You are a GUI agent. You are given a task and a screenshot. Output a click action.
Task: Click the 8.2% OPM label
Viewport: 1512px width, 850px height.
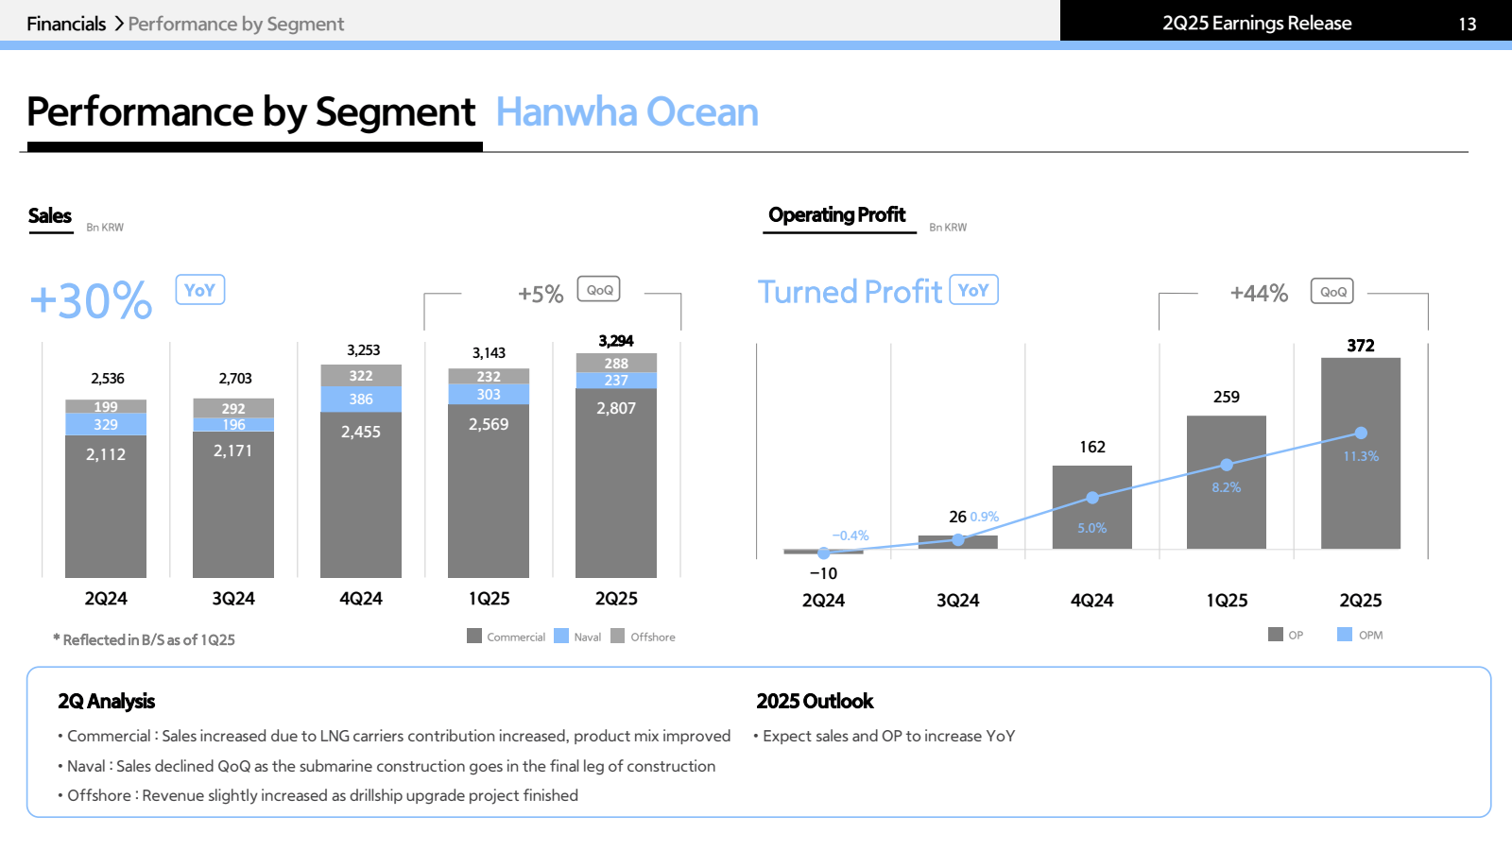(x=1227, y=487)
